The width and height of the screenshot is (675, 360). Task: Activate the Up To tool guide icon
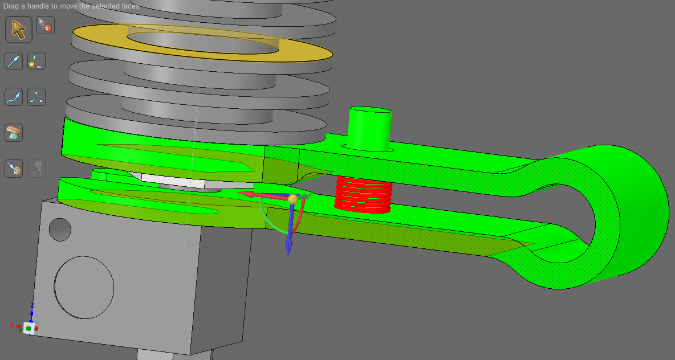14,168
